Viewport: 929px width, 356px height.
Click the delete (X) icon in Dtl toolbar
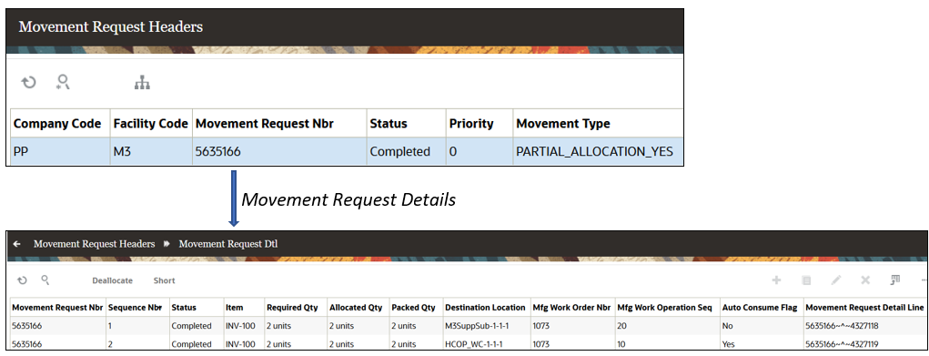tap(865, 280)
